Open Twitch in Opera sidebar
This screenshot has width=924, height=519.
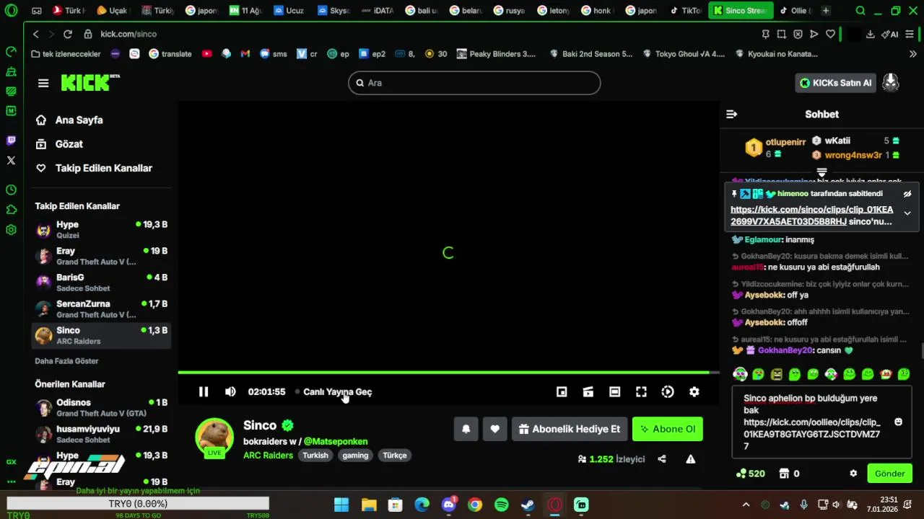(x=11, y=141)
